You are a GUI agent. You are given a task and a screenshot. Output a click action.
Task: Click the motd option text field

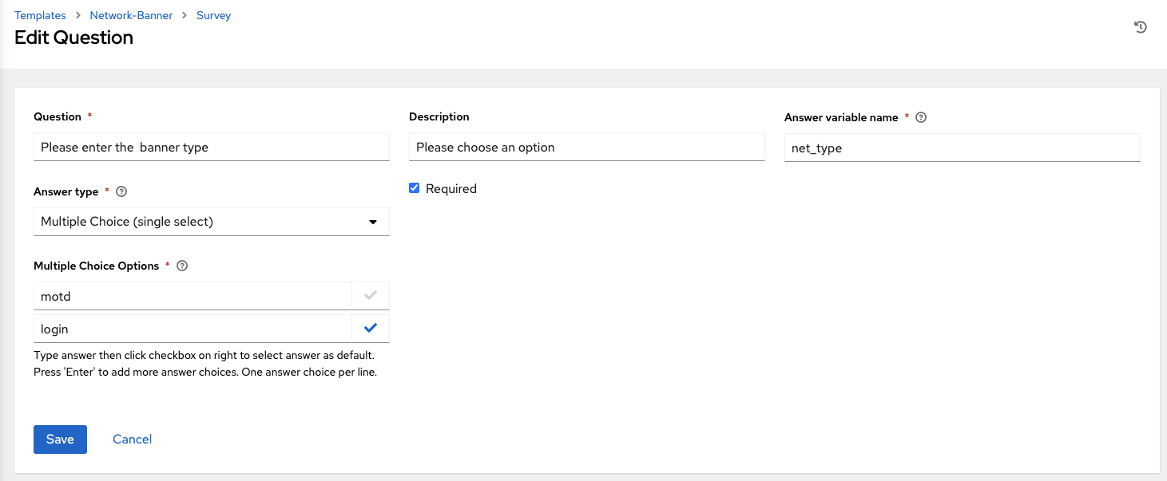tap(192, 296)
